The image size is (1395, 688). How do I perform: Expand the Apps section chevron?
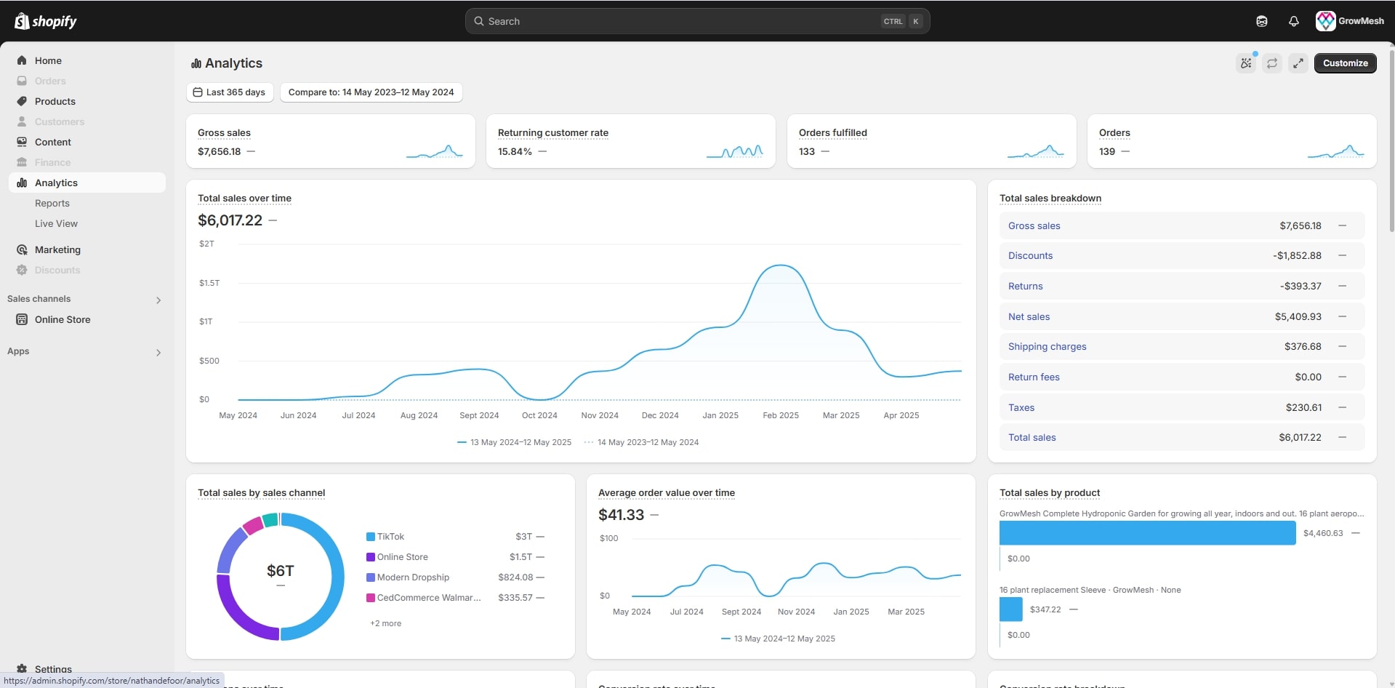[x=158, y=352]
